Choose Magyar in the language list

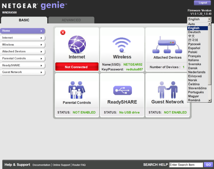198,96
